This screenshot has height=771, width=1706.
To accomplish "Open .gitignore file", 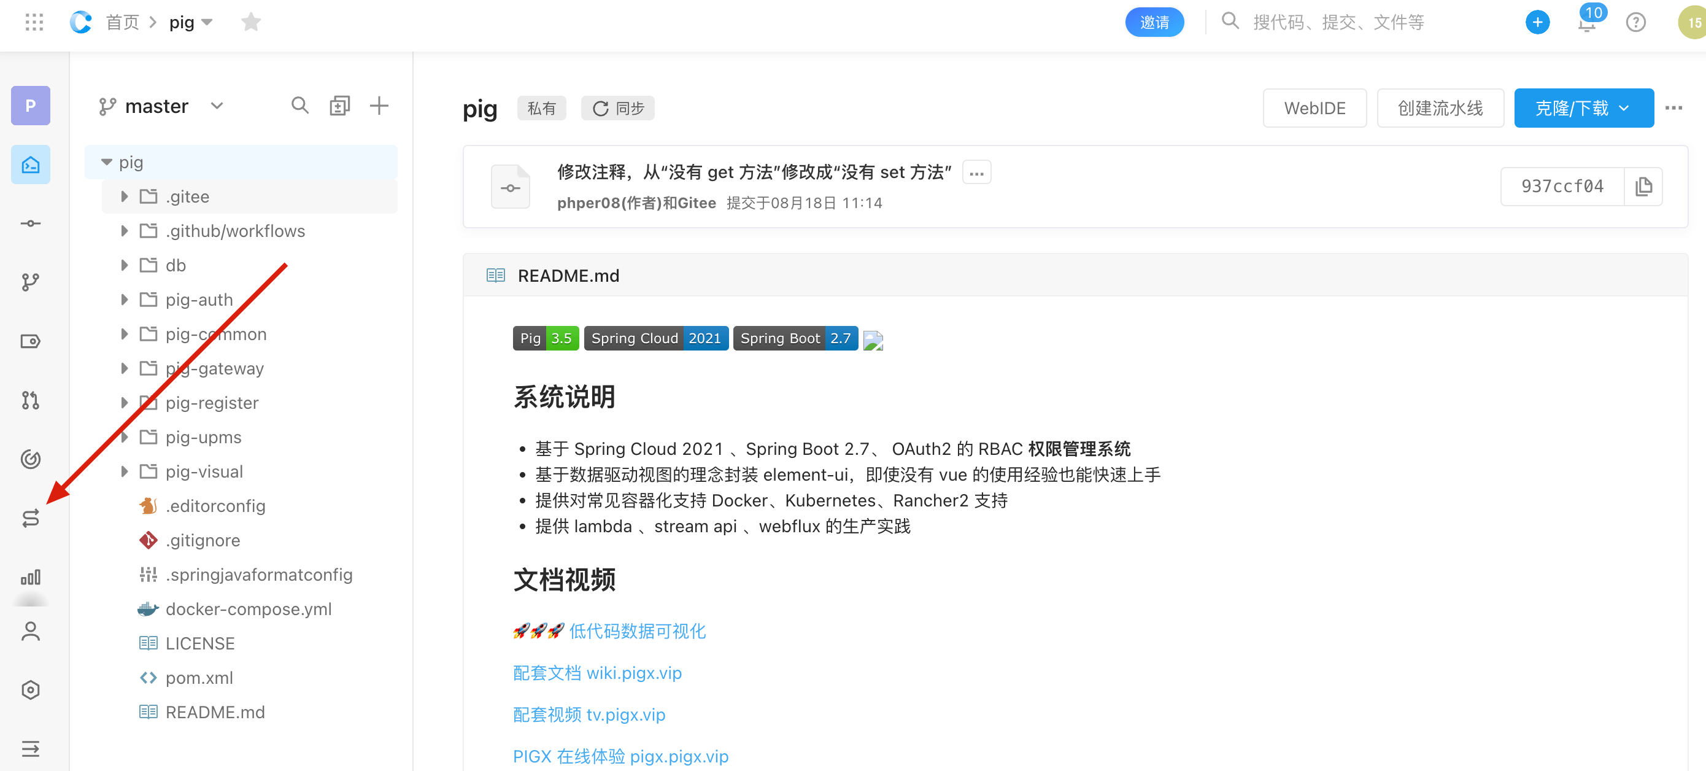I will (203, 540).
